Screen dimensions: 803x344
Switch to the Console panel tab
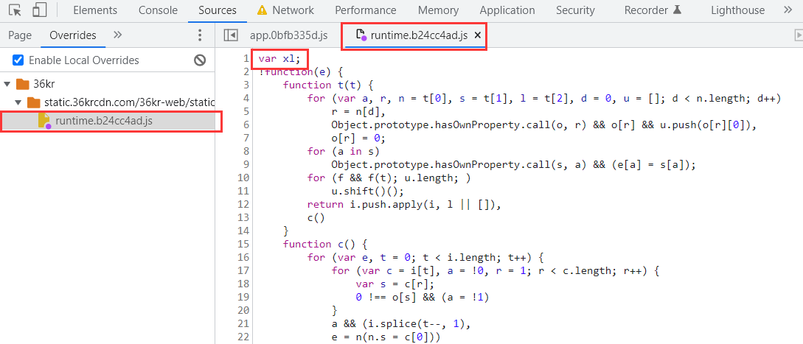pos(157,10)
